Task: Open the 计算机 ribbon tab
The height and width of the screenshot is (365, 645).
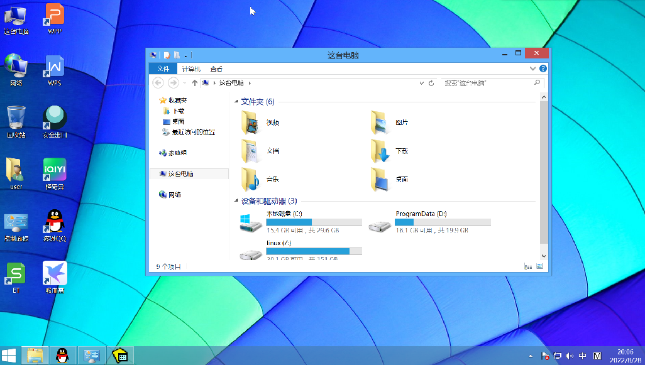Action: pyautogui.click(x=191, y=68)
